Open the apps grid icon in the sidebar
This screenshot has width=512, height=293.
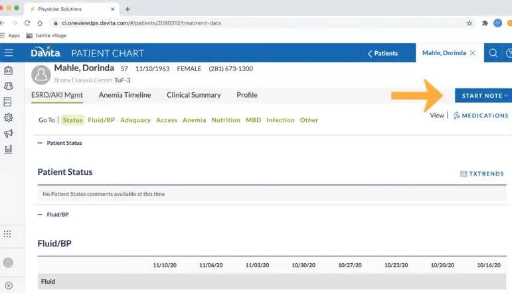click(x=7, y=234)
